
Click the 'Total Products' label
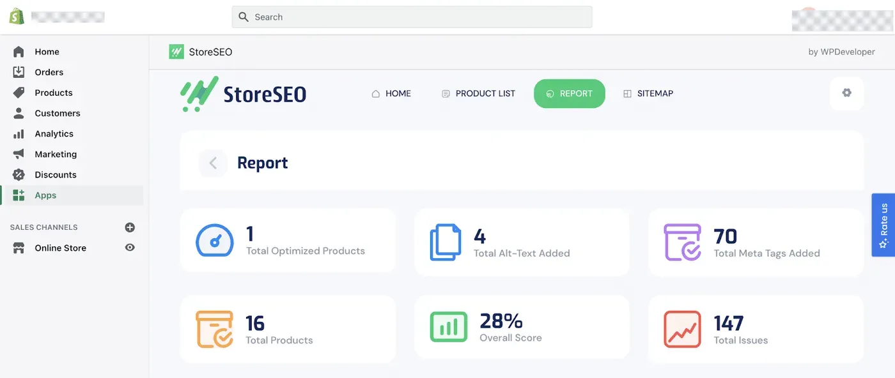pyautogui.click(x=279, y=340)
